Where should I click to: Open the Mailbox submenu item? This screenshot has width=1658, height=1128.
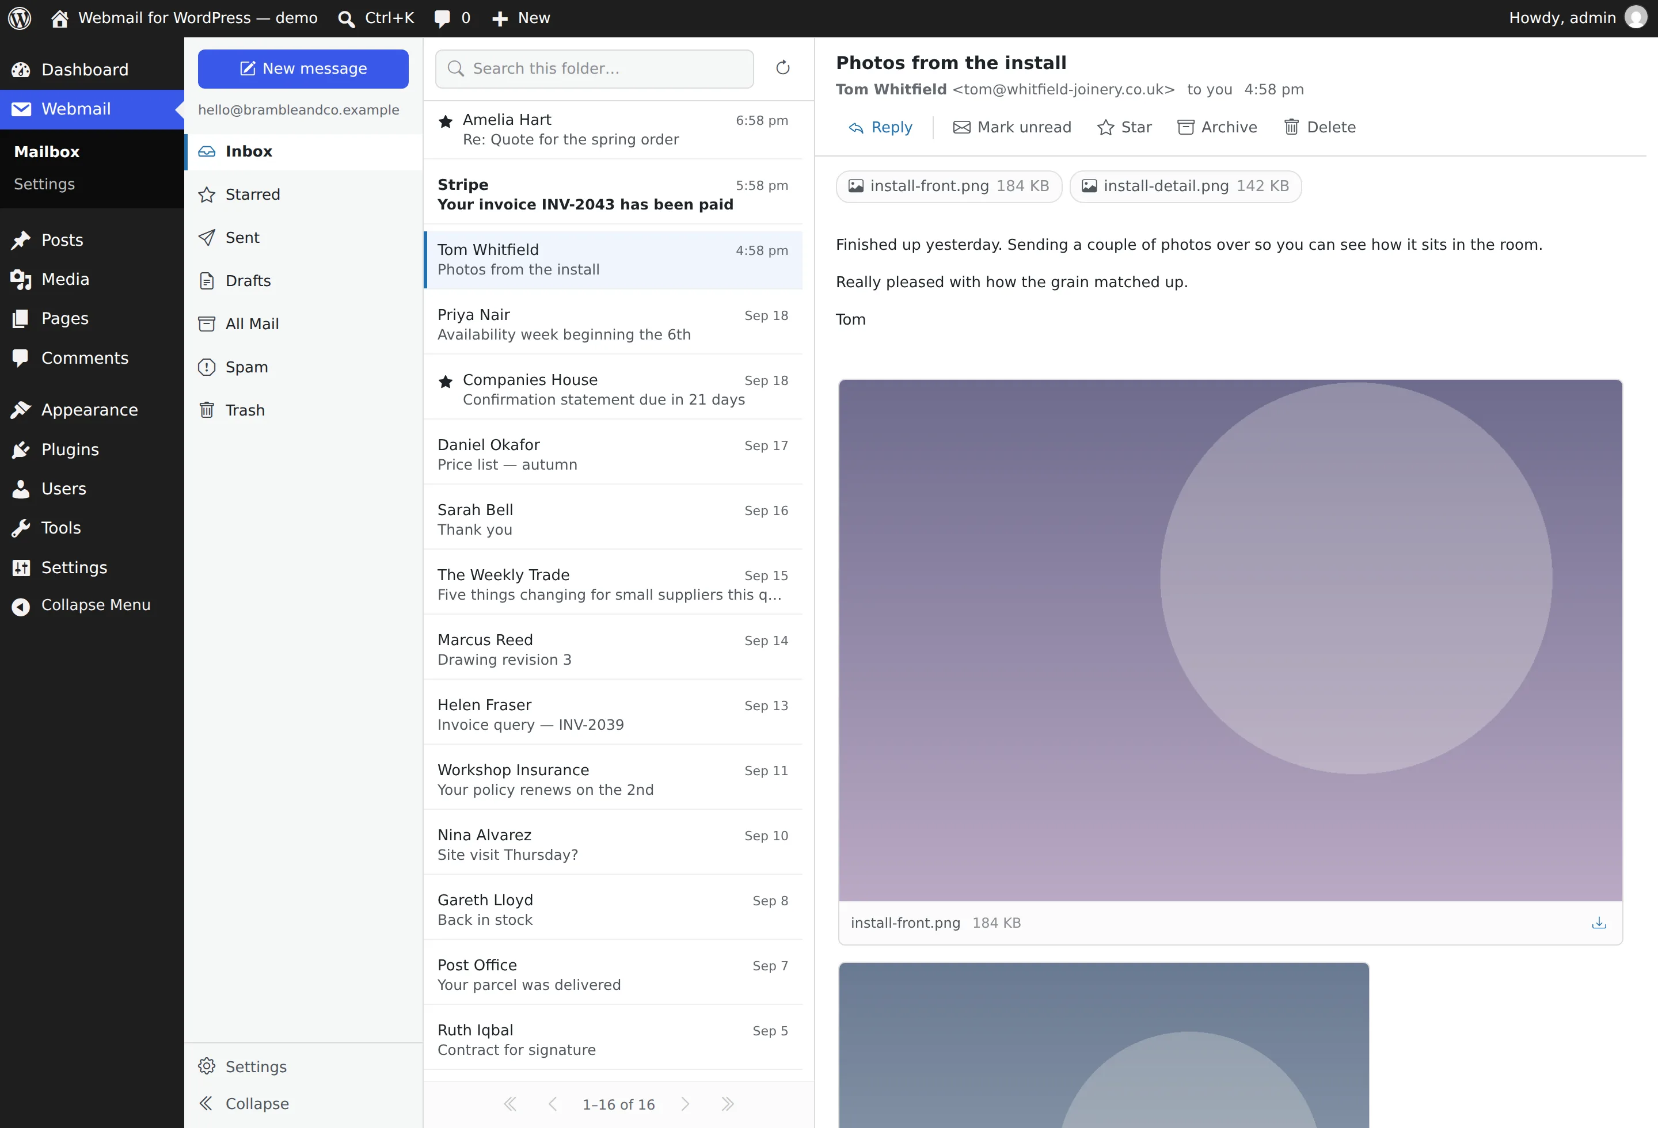coord(47,151)
